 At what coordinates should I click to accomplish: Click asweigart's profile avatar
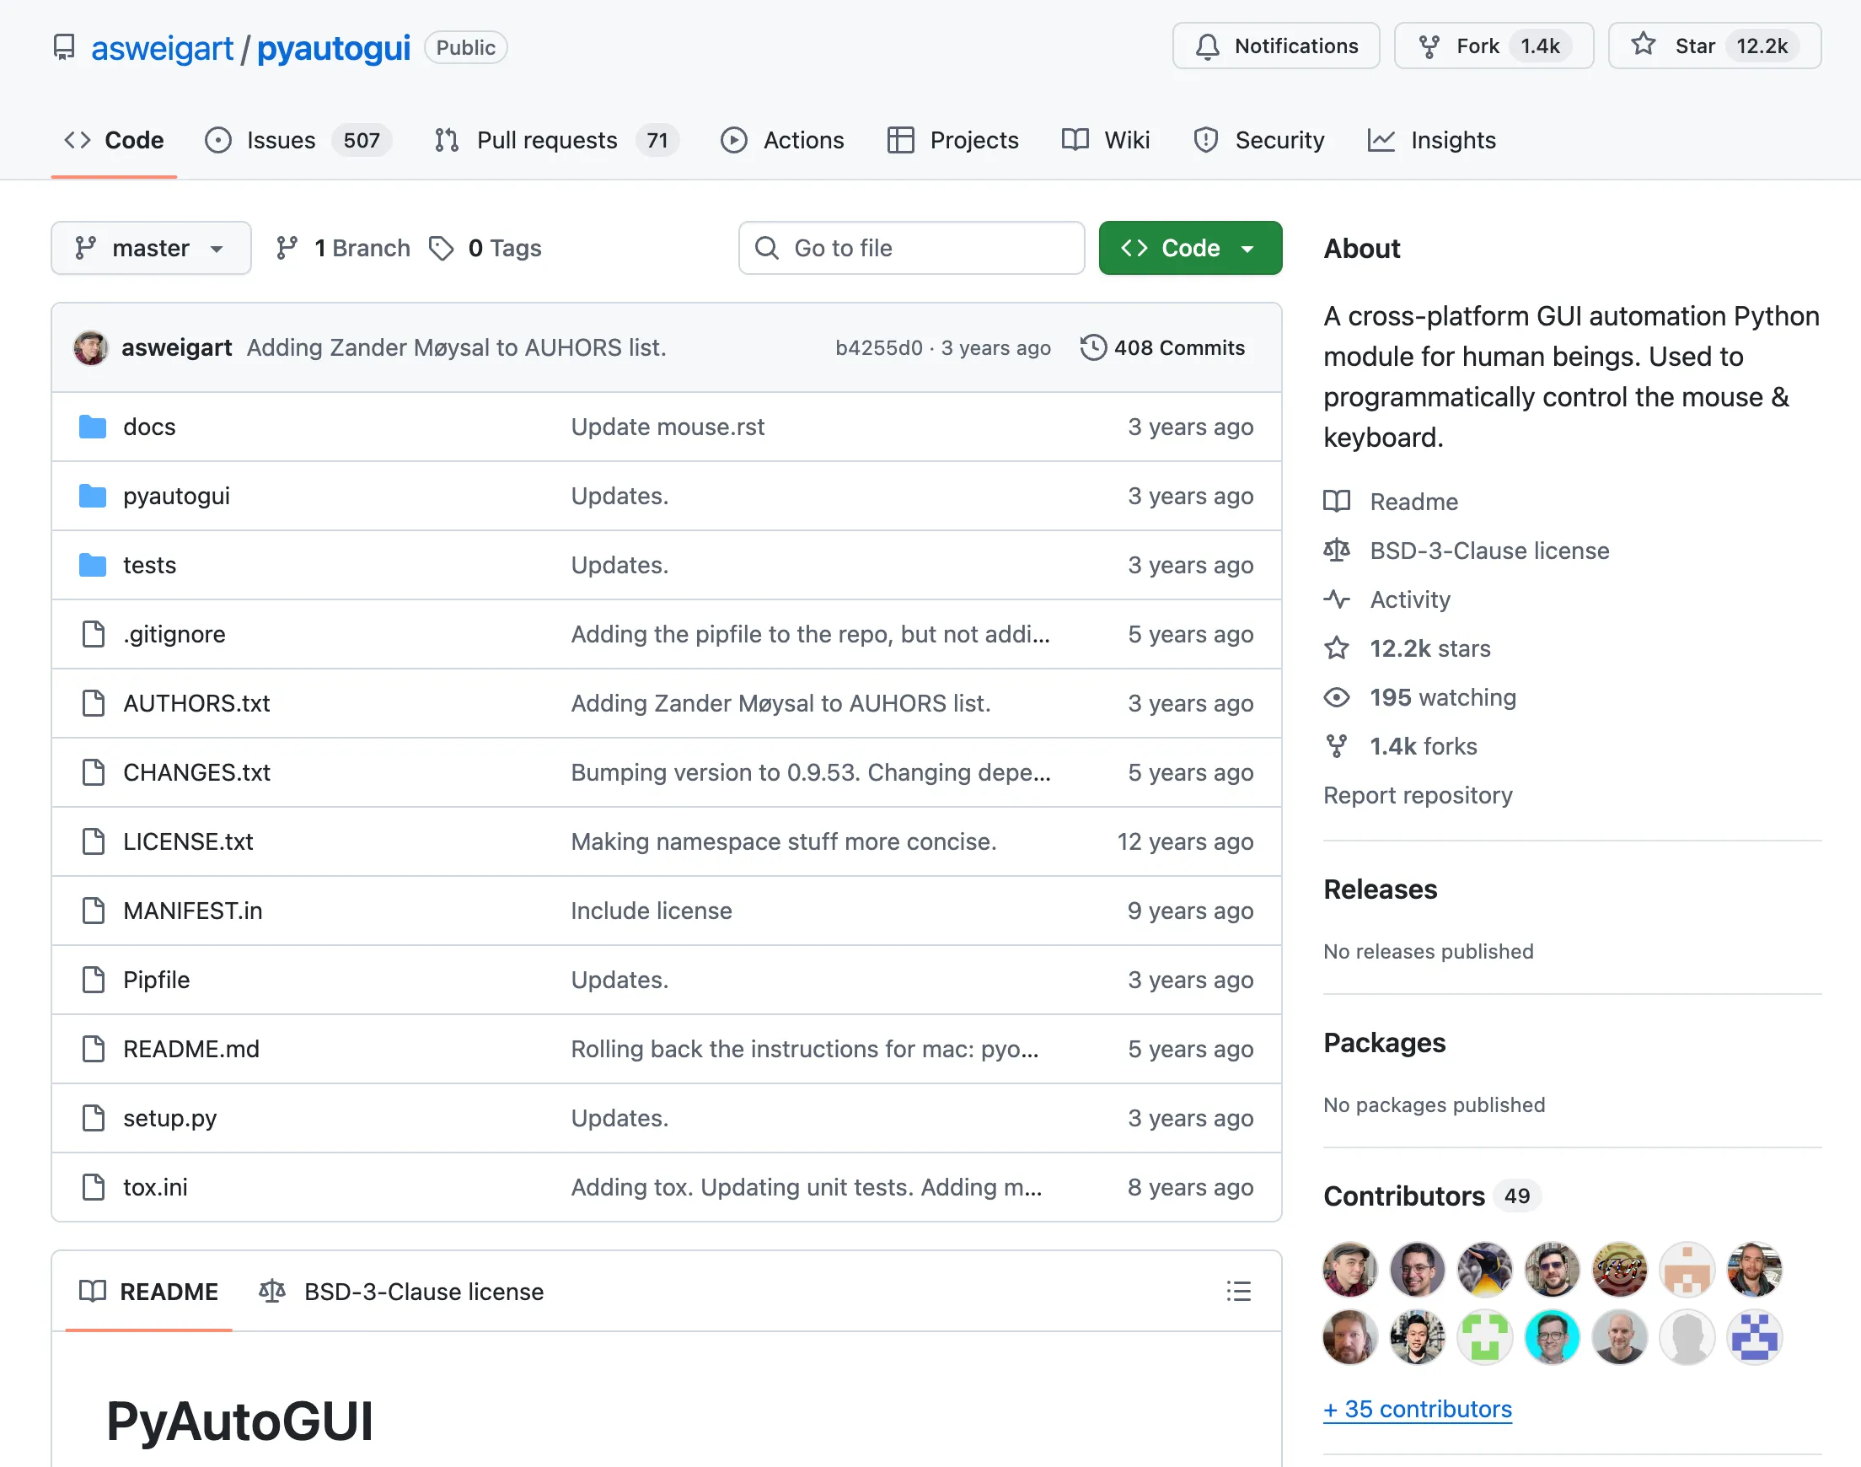coord(89,347)
